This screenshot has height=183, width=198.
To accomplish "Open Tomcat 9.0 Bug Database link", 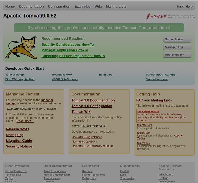I will (x=87, y=137).
